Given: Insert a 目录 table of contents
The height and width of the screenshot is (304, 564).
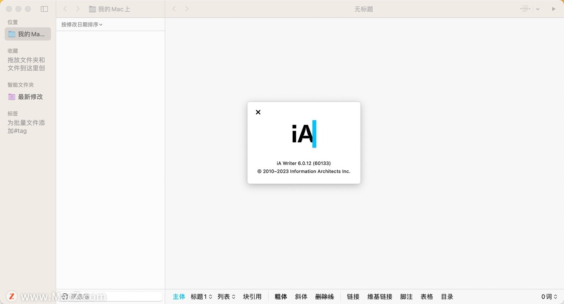Looking at the screenshot, I should point(447,297).
